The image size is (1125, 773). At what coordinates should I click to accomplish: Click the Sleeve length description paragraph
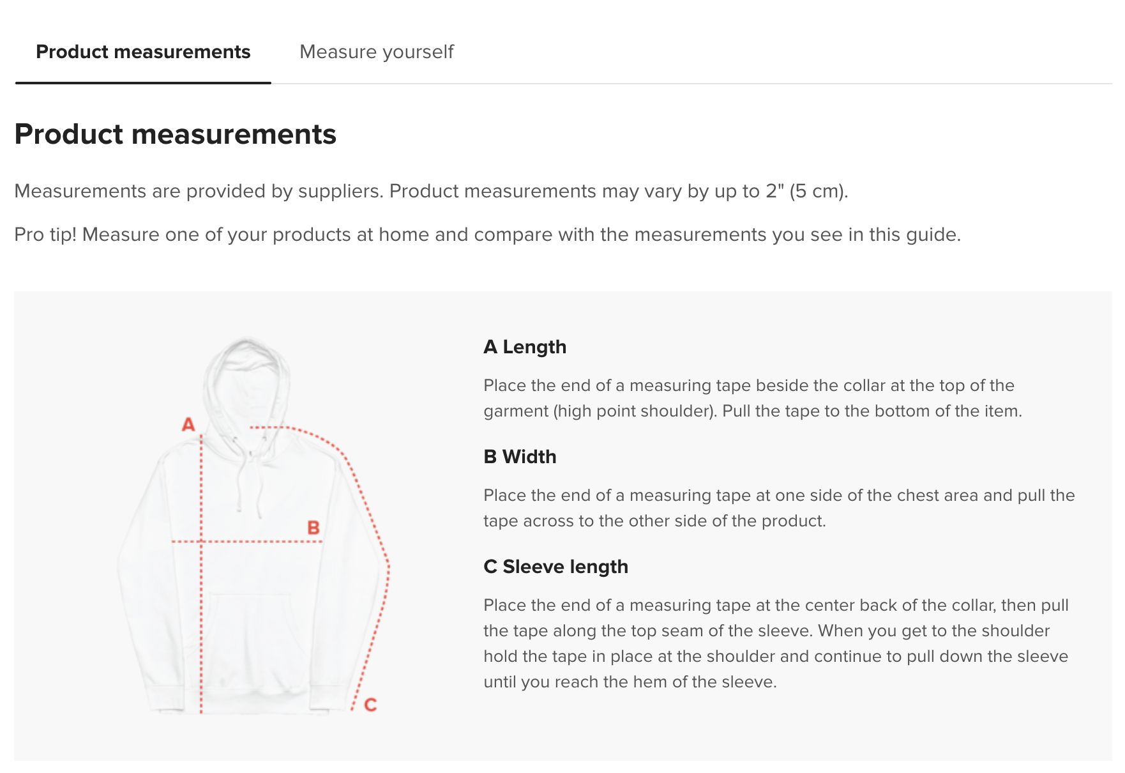click(776, 643)
